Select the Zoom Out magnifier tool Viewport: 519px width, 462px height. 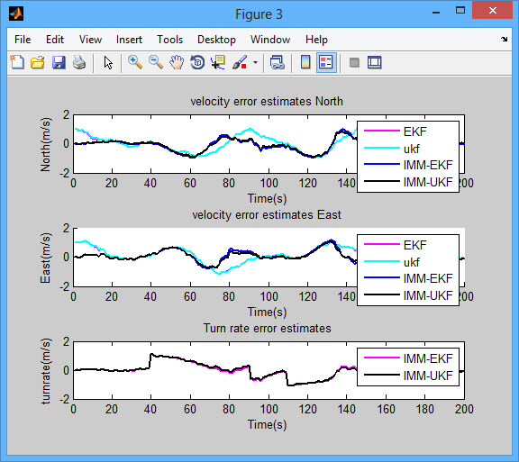point(156,62)
